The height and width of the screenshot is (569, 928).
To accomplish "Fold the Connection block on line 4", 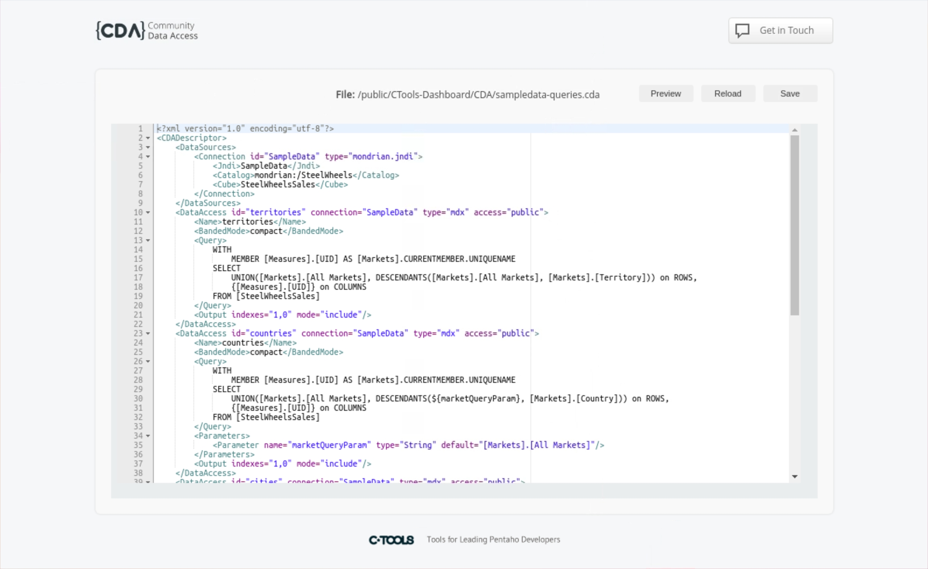I will point(148,157).
